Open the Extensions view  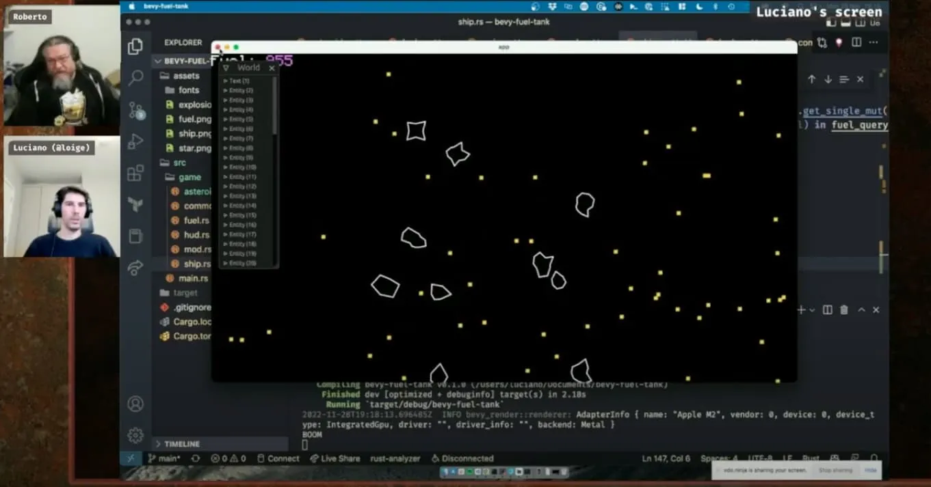[x=135, y=173]
